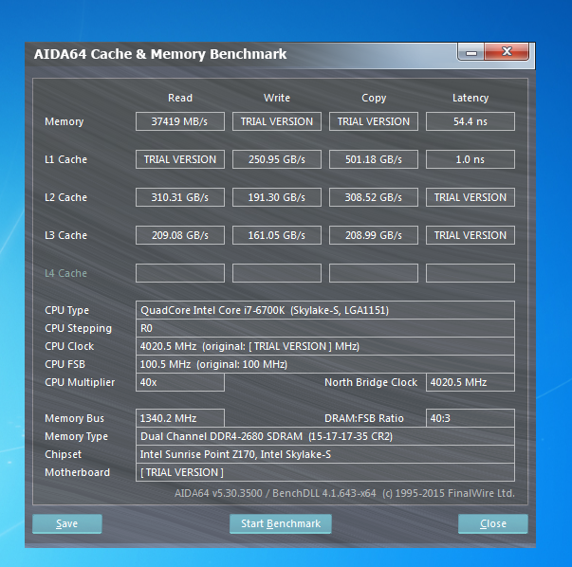Click the Memory Write TRIAL VERSION cell
Viewport: 572px width, 567px height.
tap(277, 121)
